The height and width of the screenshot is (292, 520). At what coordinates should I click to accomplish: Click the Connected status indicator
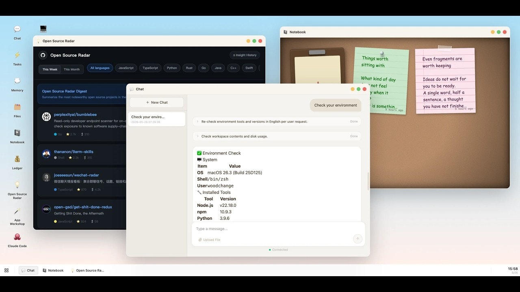pyautogui.click(x=278, y=250)
